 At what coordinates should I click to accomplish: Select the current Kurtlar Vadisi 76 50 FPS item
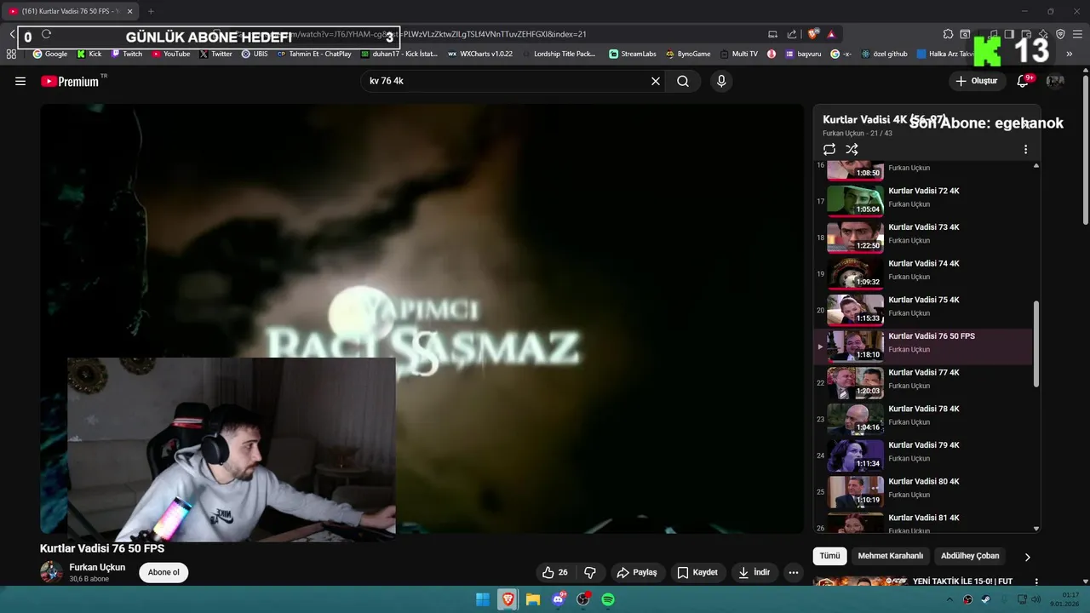point(924,347)
